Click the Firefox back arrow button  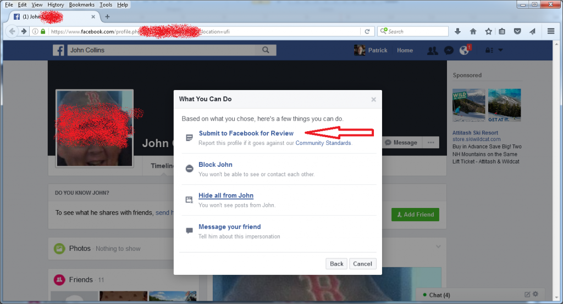tap(12, 31)
